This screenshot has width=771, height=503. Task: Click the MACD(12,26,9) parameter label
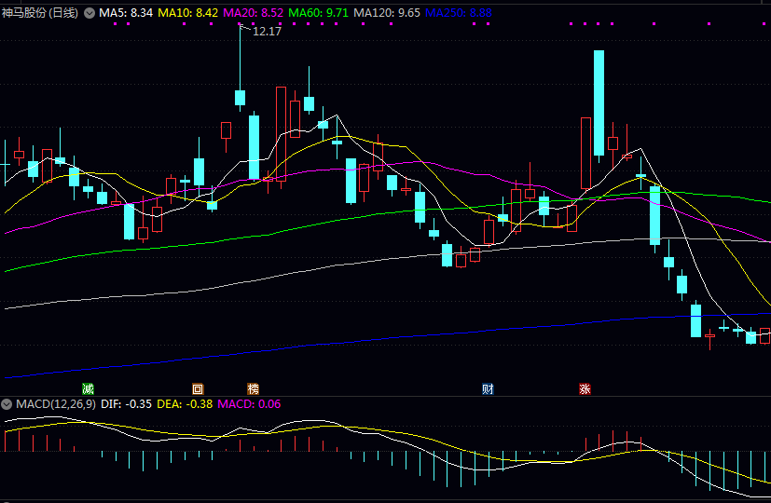(56, 404)
